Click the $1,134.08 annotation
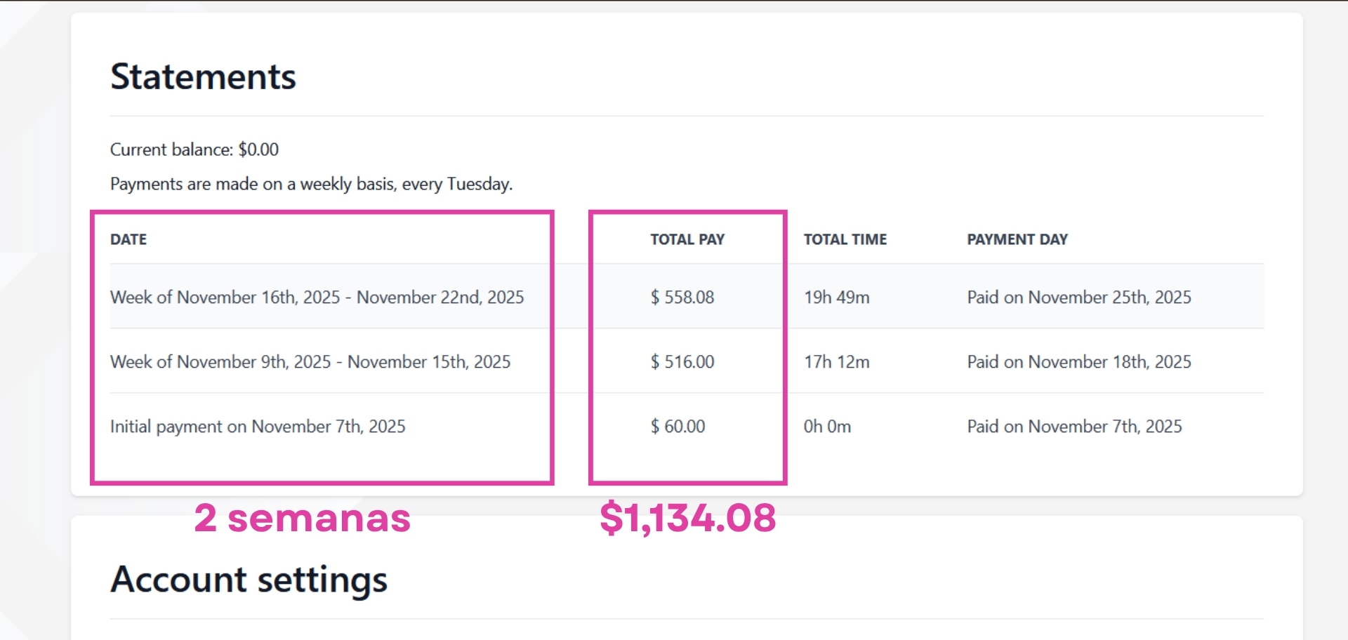The width and height of the screenshot is (1348, 640). point(687,519)
